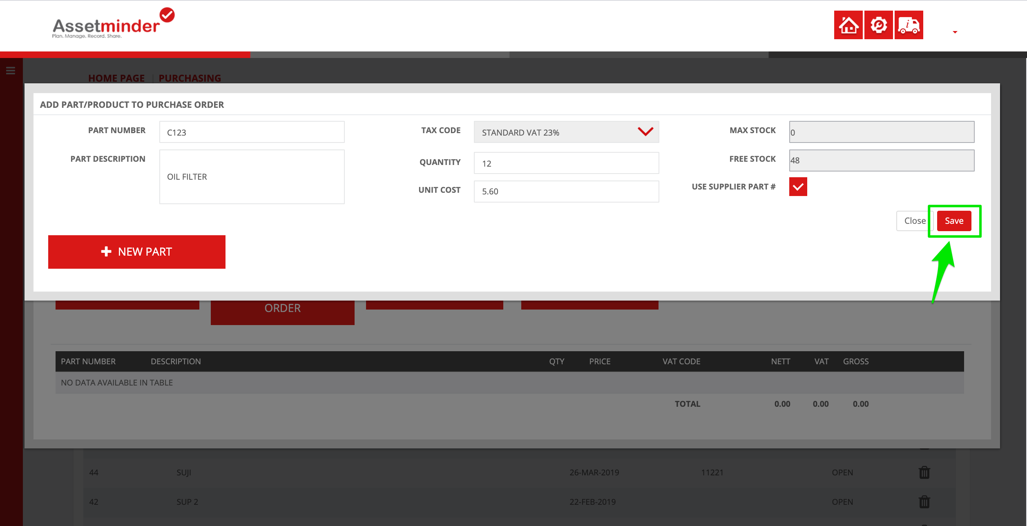Sort by NETT column header
1027x526 pixels.
coord(780,361)
